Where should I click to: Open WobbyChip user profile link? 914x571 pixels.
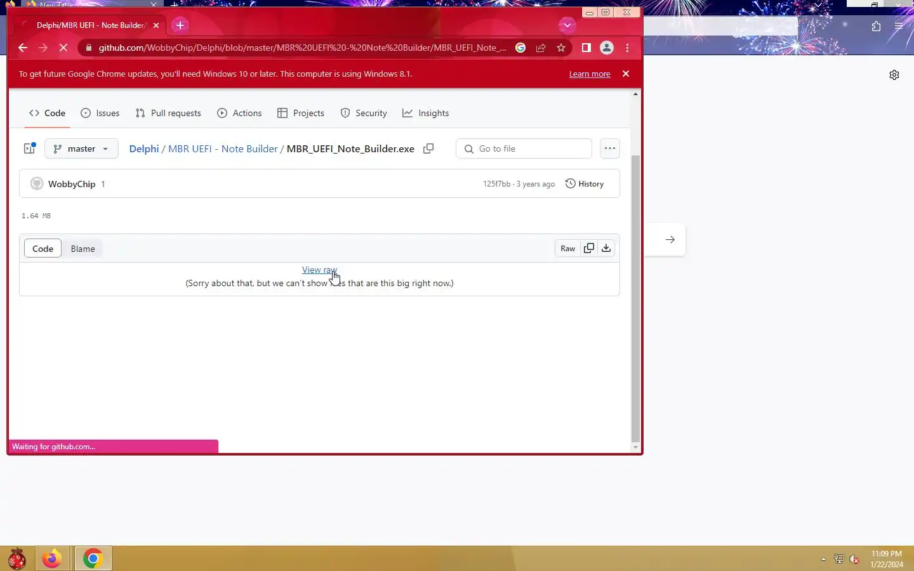[x=72, y=184]
